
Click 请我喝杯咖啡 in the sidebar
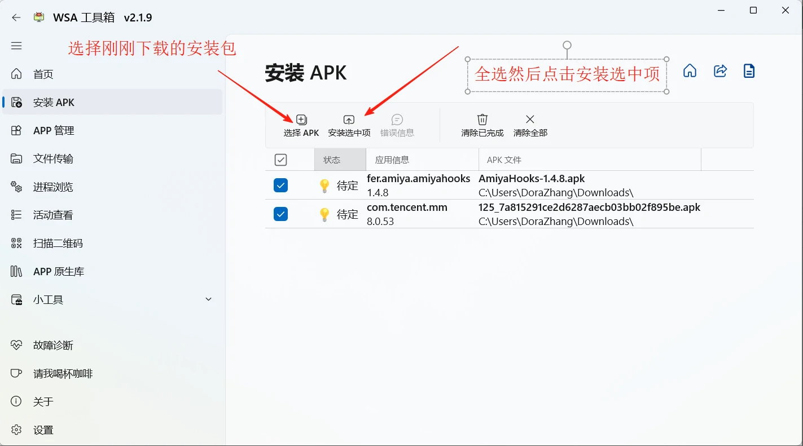(62, 374)
